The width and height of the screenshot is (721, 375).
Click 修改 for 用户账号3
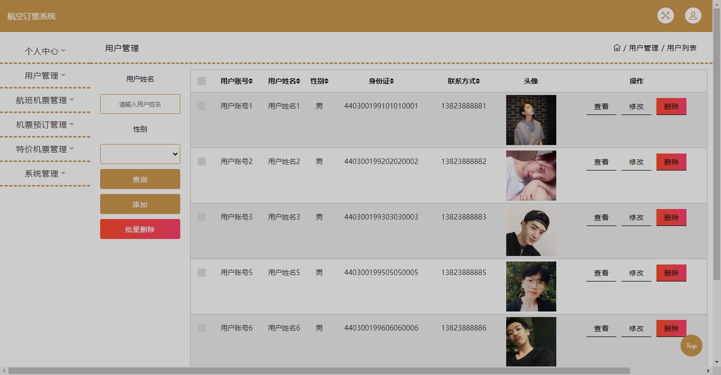click(x=636, y=217)
